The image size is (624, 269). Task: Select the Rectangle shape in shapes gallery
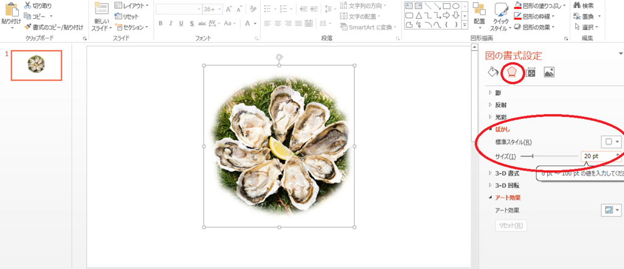(447, 6)
